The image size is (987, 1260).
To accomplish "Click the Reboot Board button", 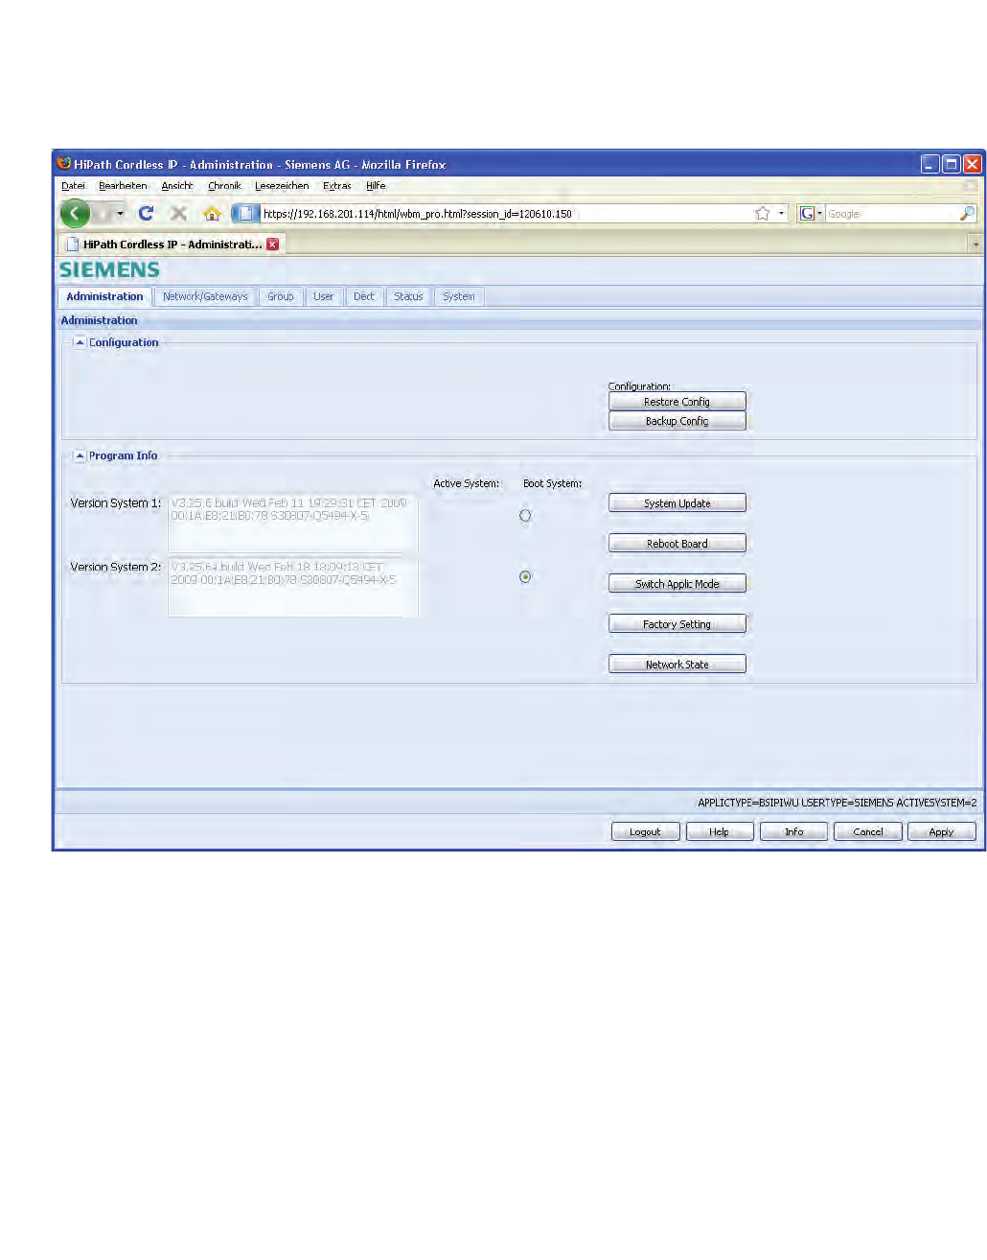I will [677, 544].
